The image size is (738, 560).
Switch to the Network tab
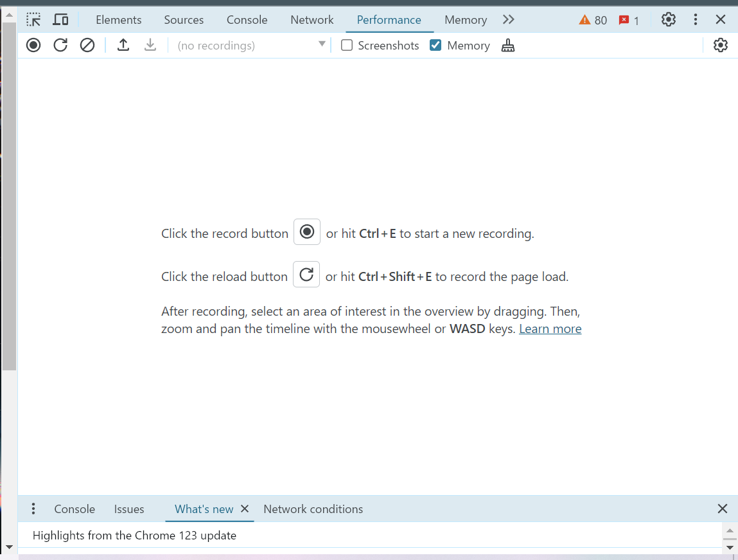(x=312, y=20)
